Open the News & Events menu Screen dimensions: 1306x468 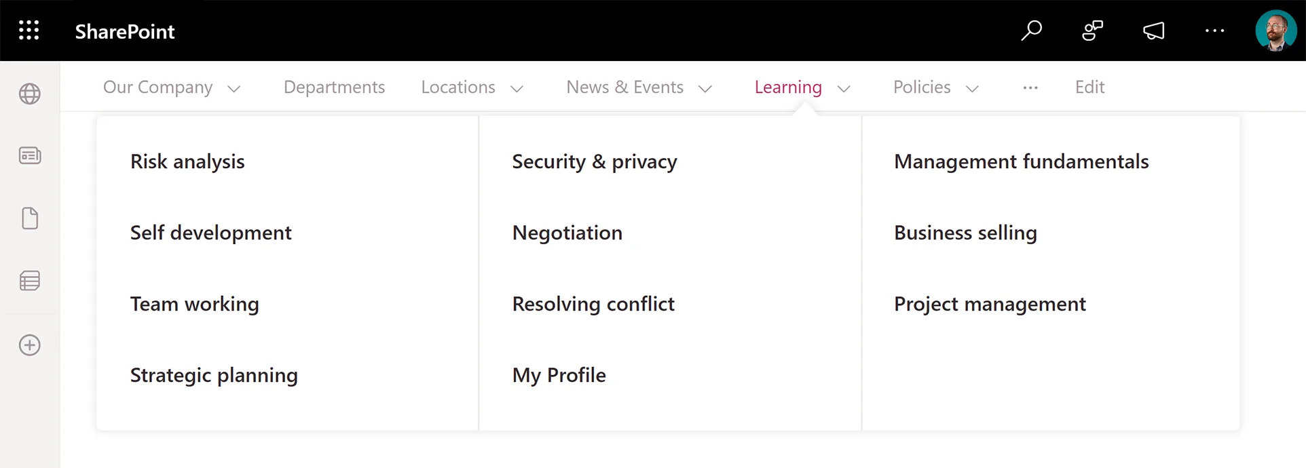624,87
